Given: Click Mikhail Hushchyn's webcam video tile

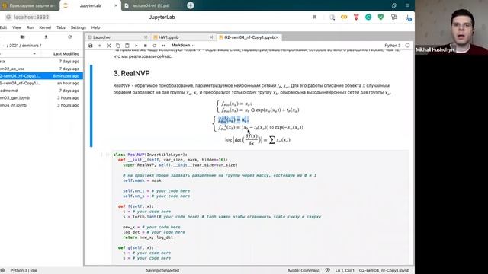Looking at the screenshot, I should [451, 27].
